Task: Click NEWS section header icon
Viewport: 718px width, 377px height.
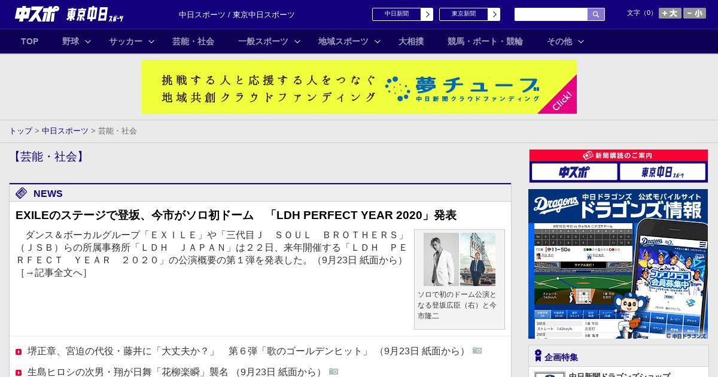Action: [x=22, y=193]
